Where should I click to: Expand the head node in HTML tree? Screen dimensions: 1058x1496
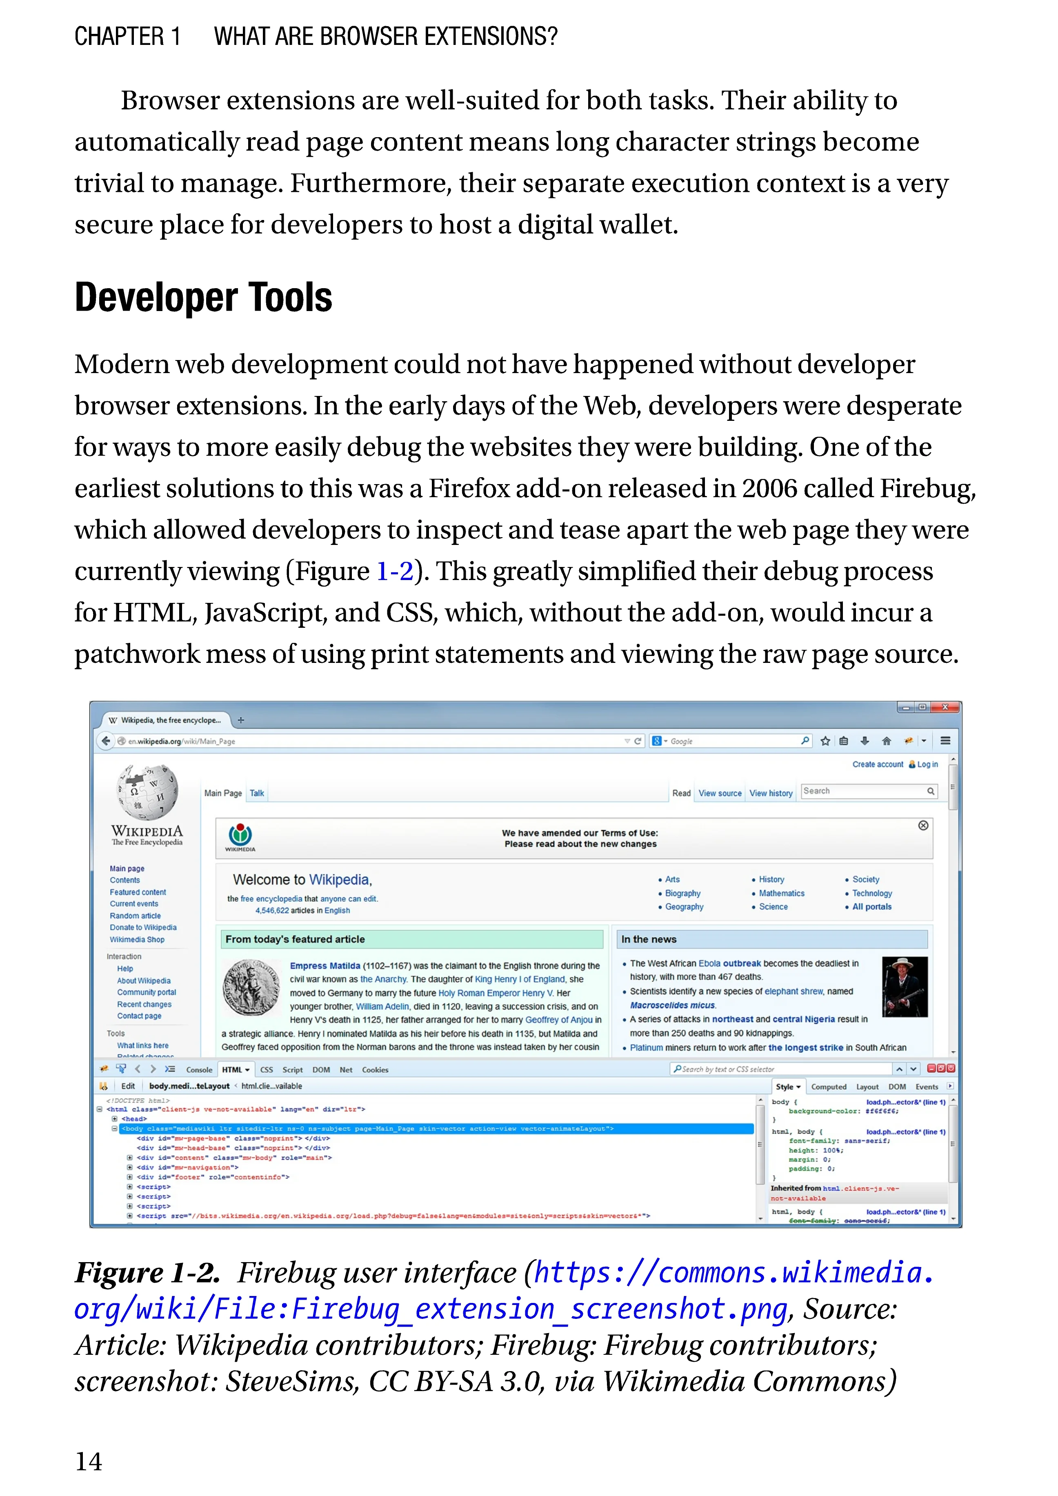pos(115,1119)
